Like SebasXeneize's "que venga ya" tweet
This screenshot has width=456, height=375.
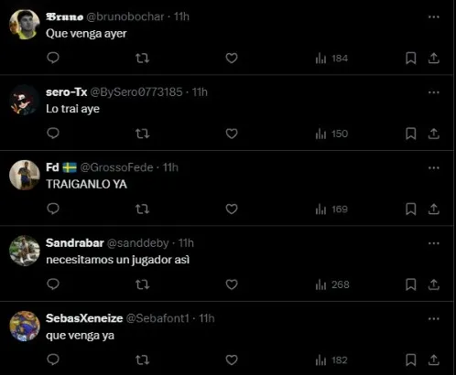click(x=232, y=360)
